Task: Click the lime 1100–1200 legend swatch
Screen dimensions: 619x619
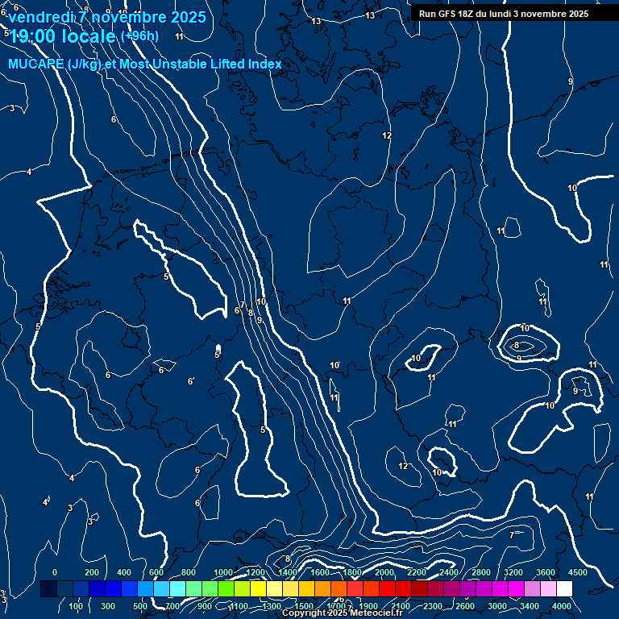Action: [x=242, y=588]
